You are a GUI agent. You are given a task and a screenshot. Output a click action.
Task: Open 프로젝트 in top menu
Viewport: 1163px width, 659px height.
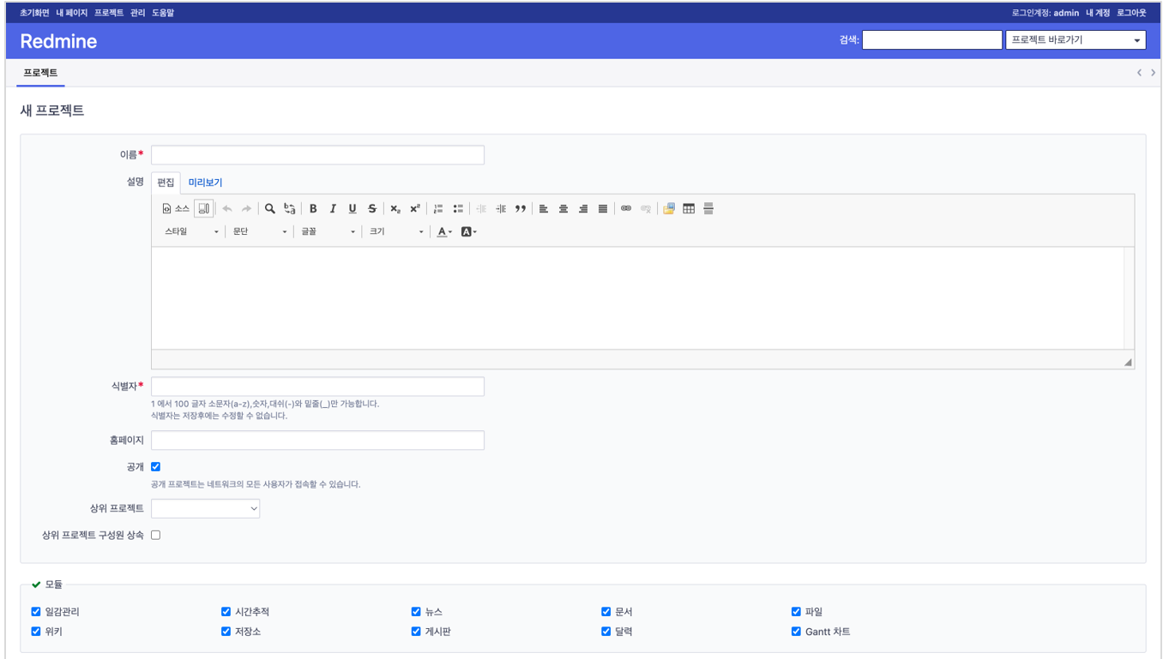click(x=109, y=13)
